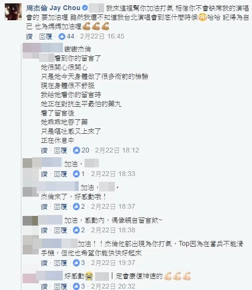Click 讚 on the 好感動哦 reply

coord(44,207)
